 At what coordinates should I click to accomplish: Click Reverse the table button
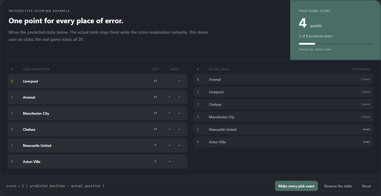coord(338,186)
